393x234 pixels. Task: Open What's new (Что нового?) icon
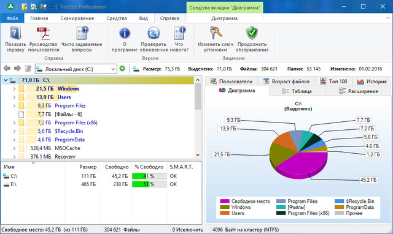(x=179, y=33)
